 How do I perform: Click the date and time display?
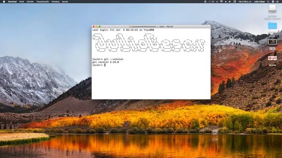[245, 2]
